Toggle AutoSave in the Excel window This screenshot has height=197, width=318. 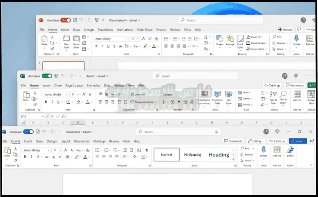click(x=47, y=76)
